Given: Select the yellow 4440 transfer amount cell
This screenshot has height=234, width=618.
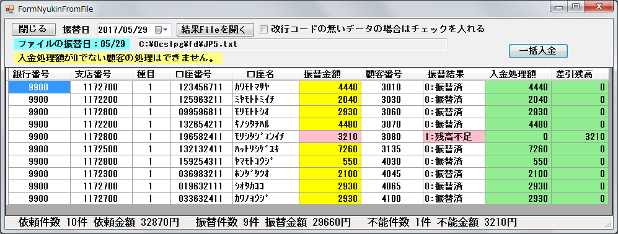Looking at the screenshot, I should pyautogui.click(x=330, y=87).
